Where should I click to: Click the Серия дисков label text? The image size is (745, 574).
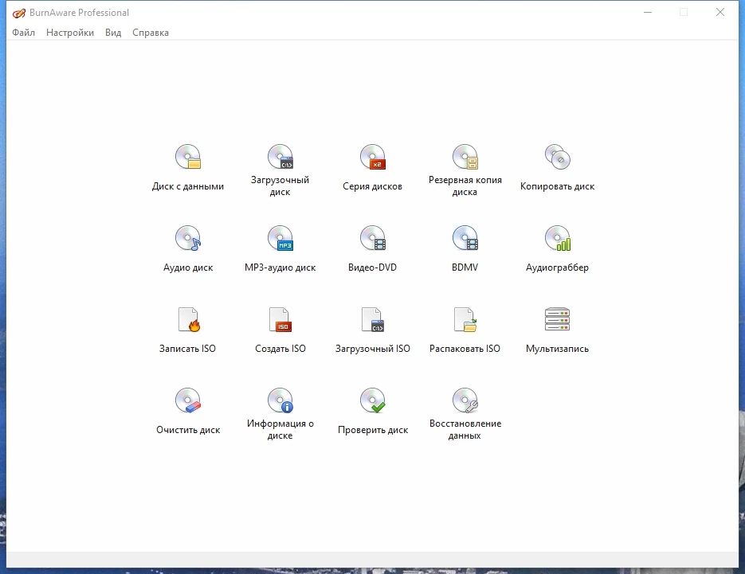[x=373, y=186]
